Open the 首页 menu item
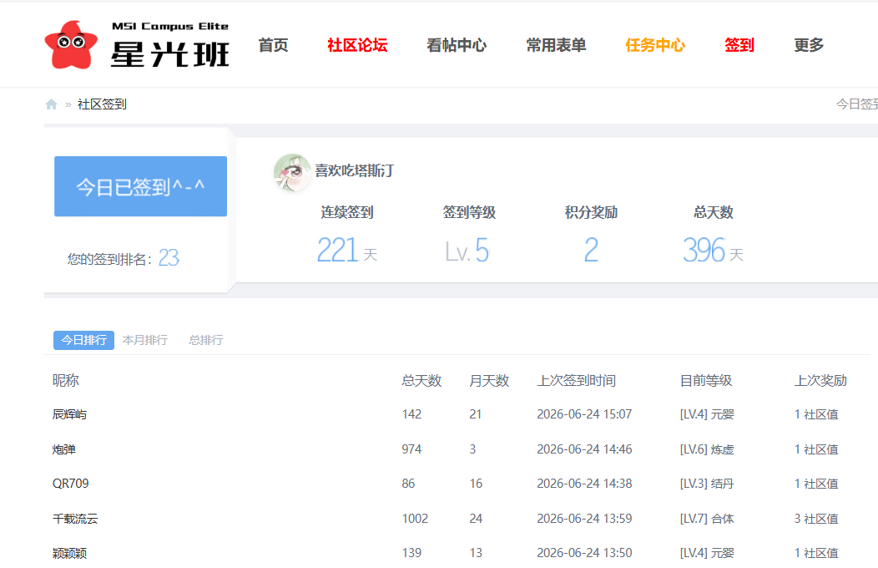 [x=273, y=45]
